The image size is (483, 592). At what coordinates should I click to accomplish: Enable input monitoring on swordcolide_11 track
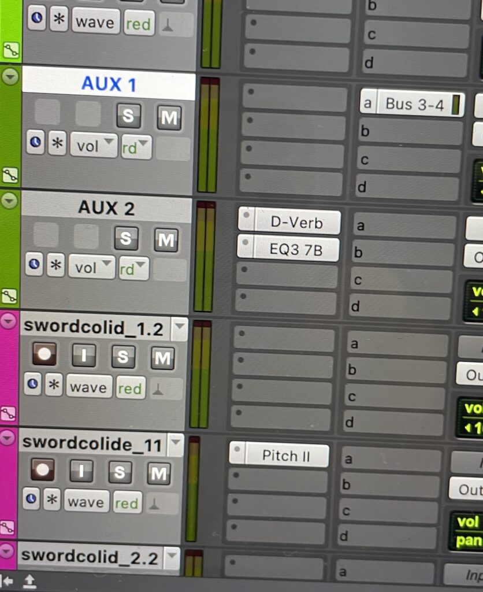click(x=81, y=471)
